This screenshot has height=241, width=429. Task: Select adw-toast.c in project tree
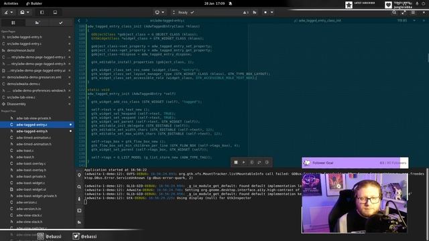pyautogui.click(x=37, y=151)
